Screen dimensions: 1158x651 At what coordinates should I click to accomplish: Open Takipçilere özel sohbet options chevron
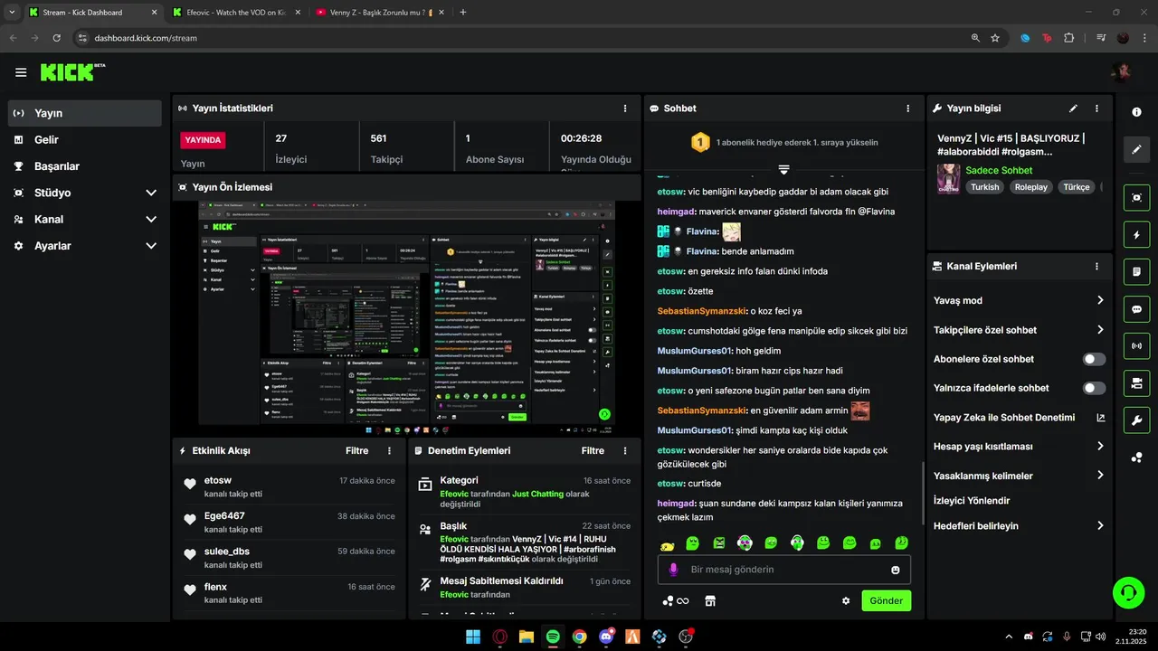click(1100, 330)
